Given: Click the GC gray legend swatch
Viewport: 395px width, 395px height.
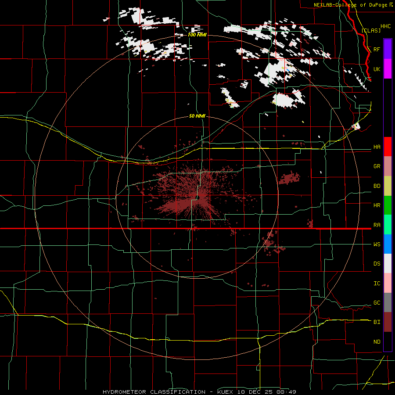Looking at the screenshot, I should [388, 302].
